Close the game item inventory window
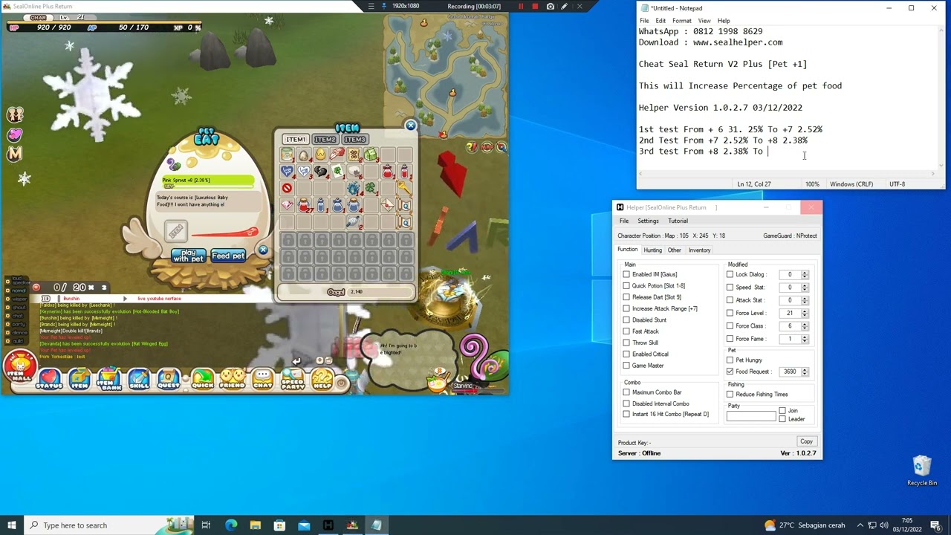The image size is (951, 535). [x=410, y=126]
